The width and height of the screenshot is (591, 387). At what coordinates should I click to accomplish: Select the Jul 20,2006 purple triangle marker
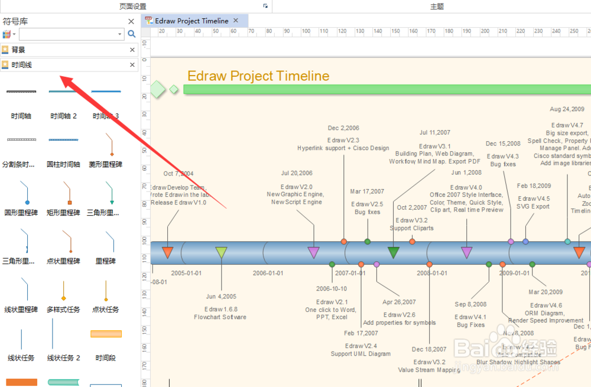click(x=314, y=252)
